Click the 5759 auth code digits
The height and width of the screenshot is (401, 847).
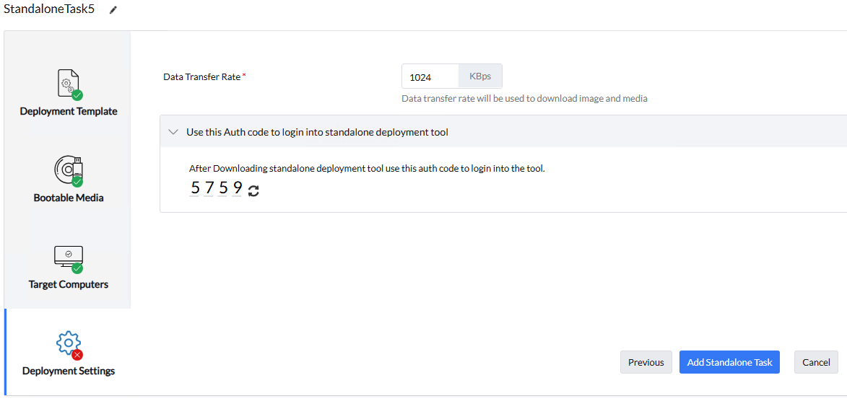[x=217, y=189]
